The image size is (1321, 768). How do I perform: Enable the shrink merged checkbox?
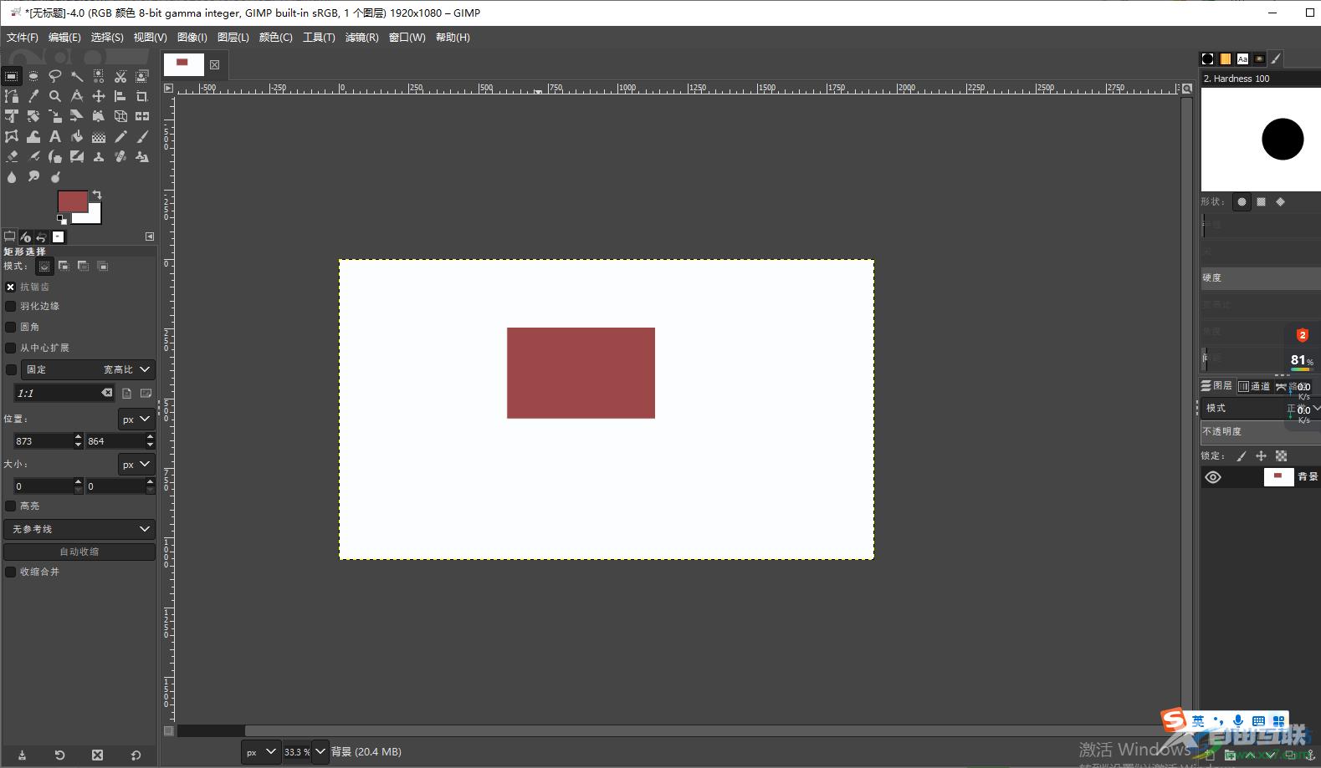point(11,572)
